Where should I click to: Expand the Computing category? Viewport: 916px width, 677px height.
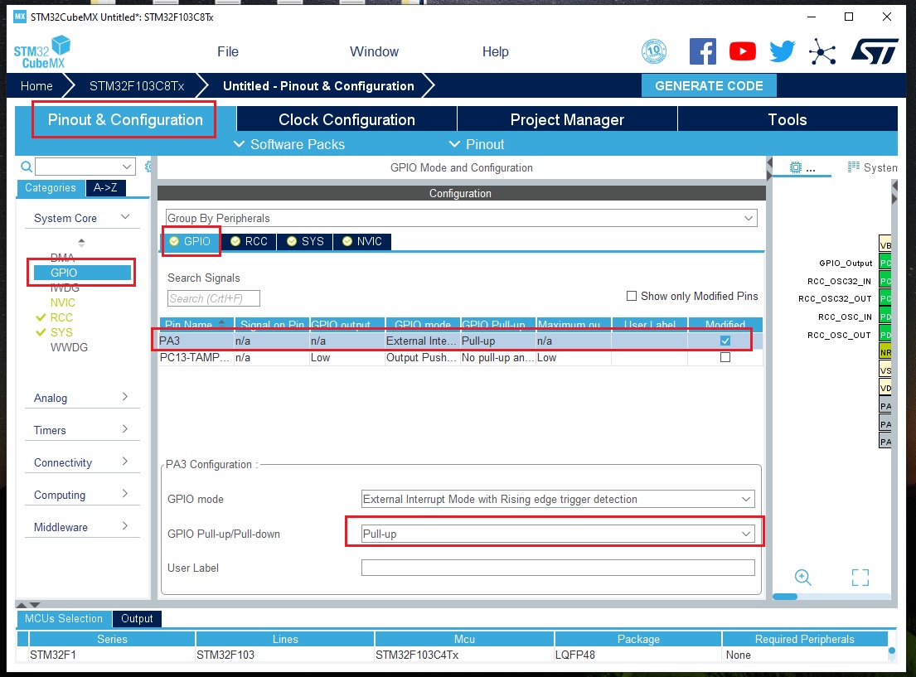coord(125,494)
